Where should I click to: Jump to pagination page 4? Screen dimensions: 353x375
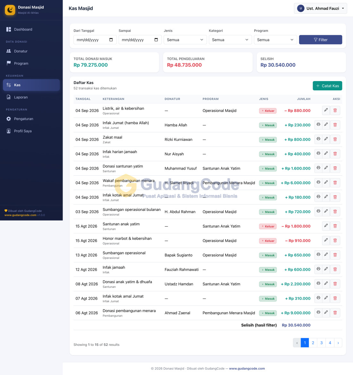pyautogui.click(x=330, y=343)
